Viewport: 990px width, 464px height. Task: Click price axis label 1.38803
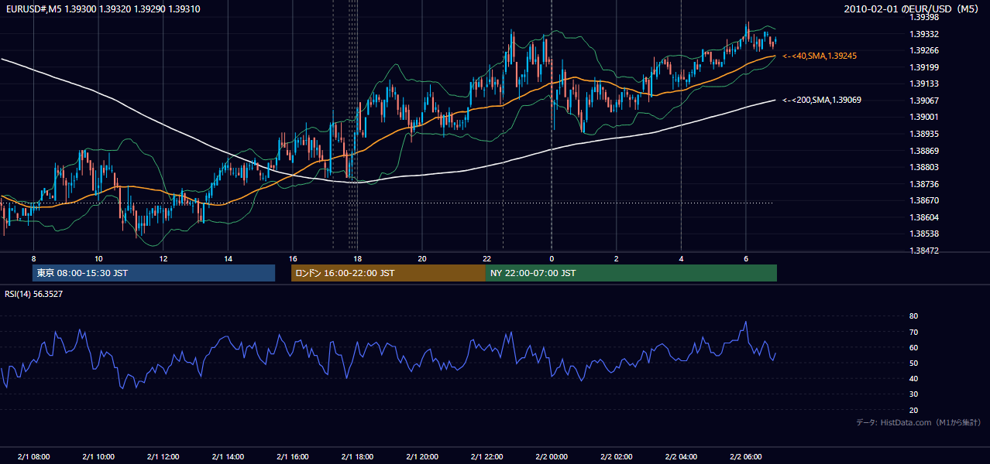coord(924,167)
